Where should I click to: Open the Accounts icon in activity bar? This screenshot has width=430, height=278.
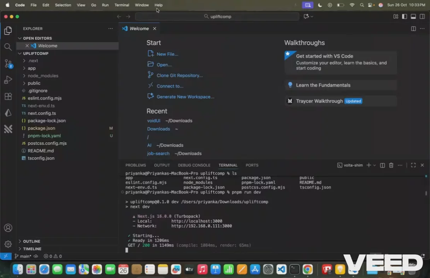(x=8, y=228)
